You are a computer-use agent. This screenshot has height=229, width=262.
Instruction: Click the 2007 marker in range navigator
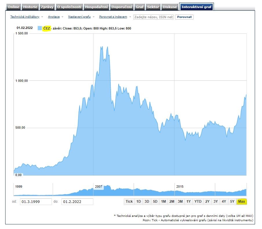tap(99, 186)
